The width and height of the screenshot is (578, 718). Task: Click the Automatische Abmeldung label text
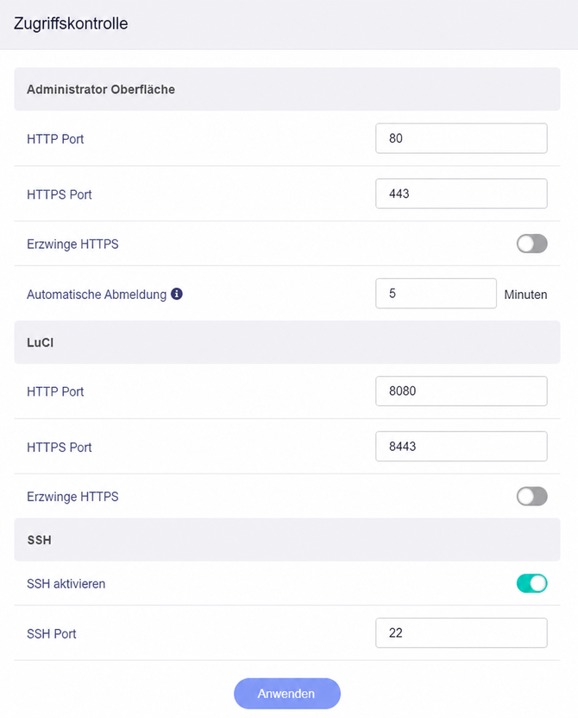pyautogui.click(x=97, y=295)
